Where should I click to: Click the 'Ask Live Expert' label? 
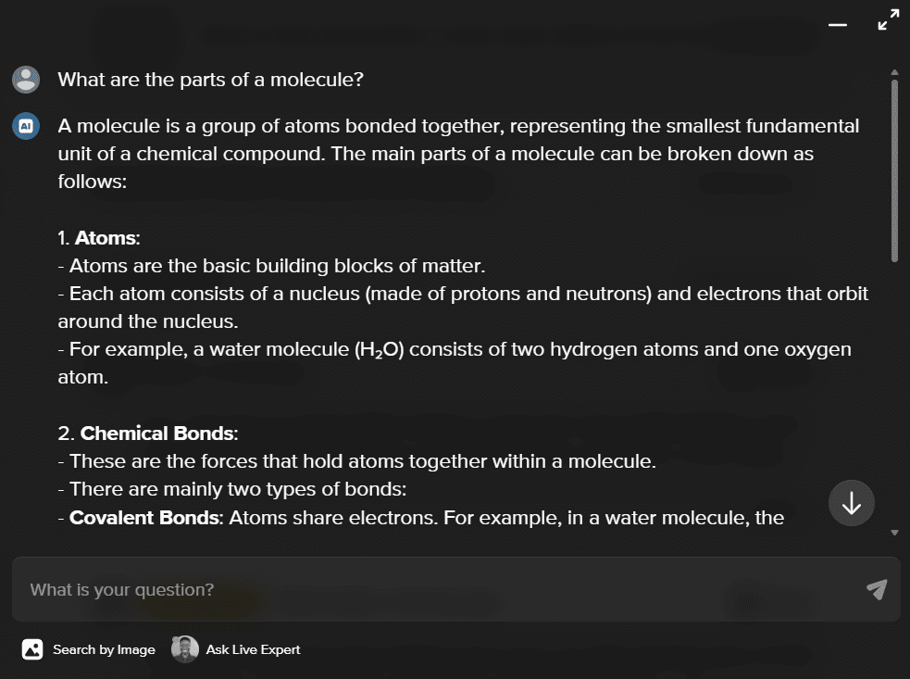(253, 649)
